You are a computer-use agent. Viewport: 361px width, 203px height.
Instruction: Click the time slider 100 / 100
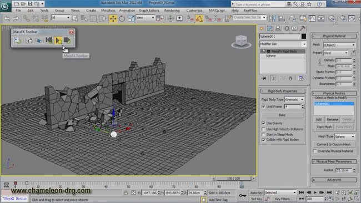[233, 179]
